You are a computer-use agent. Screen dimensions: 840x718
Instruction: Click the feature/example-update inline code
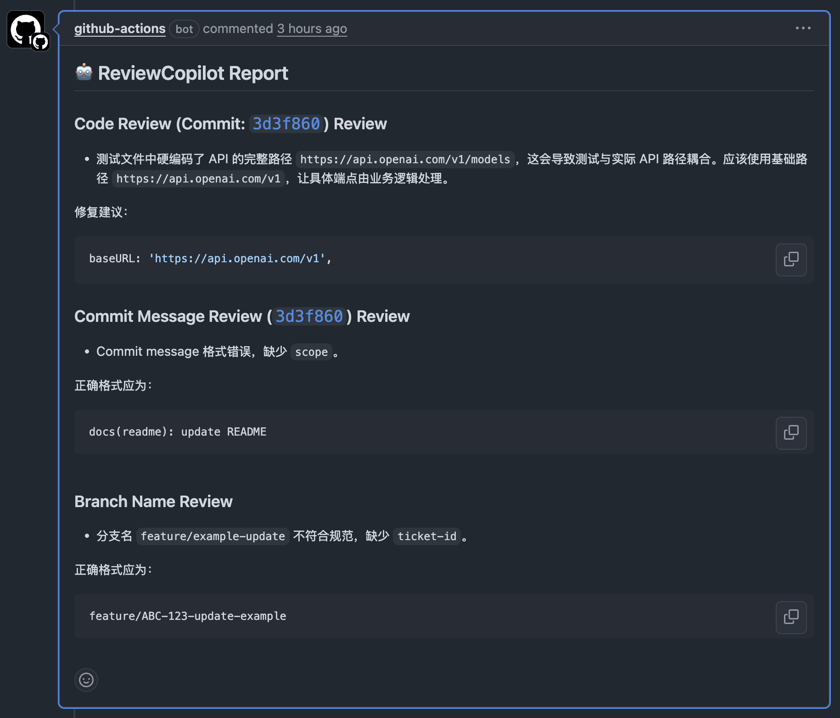pos(212,536)
